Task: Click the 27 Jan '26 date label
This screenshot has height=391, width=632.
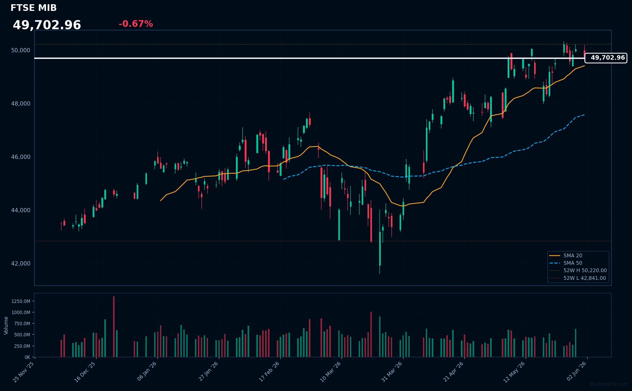Action: tap(208, 372)
